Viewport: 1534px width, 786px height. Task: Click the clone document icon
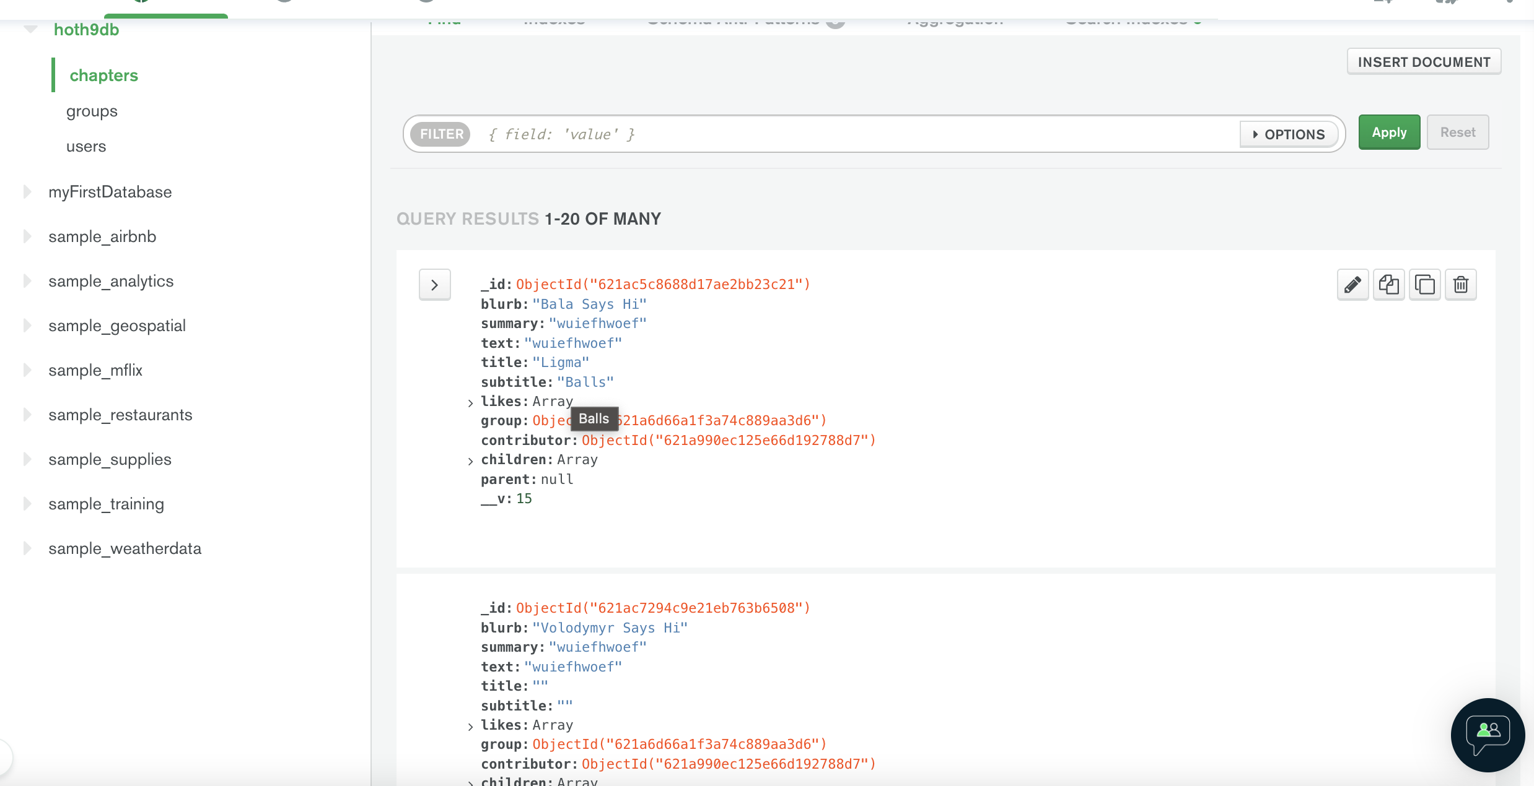pos(1424,285)
